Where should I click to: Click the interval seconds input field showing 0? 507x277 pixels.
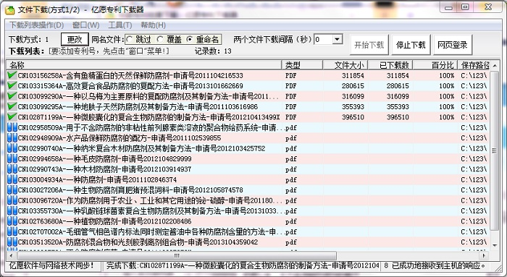tap(323, 39)
